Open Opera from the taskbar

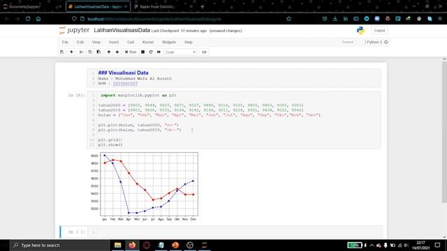(x=147, y=245)
